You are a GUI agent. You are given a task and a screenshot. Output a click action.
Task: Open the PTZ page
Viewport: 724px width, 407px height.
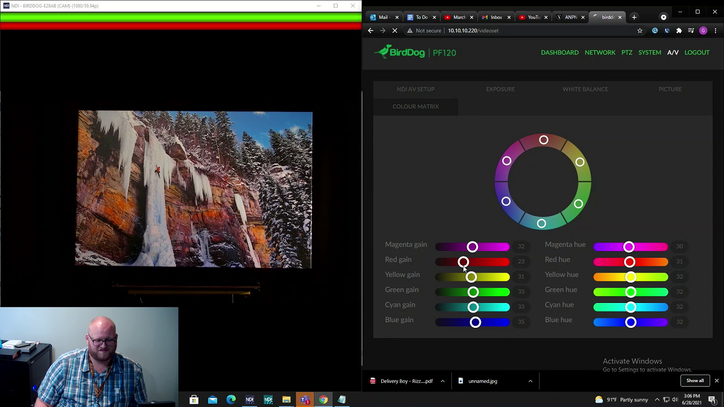627,53
